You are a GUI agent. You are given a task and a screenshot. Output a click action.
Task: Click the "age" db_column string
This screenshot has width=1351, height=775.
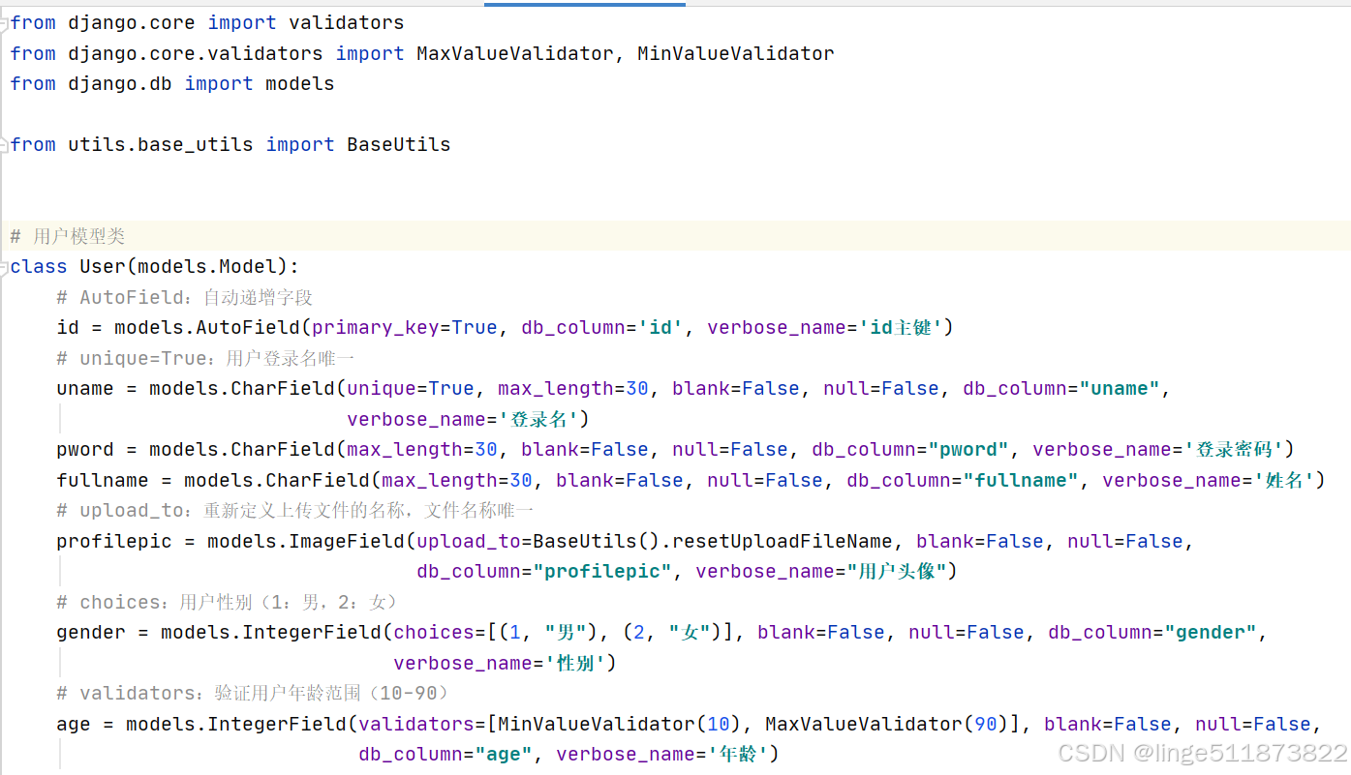click(x=504, y=754)
